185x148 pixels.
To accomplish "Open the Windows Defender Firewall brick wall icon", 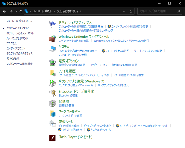I will pyautogui.click(x=52, y=39).
